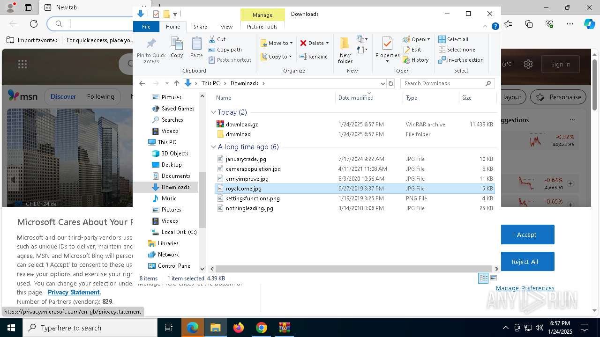The image size is (600, 337).
Task: Refresh the Downloads folder view
Action: [390, 83]
